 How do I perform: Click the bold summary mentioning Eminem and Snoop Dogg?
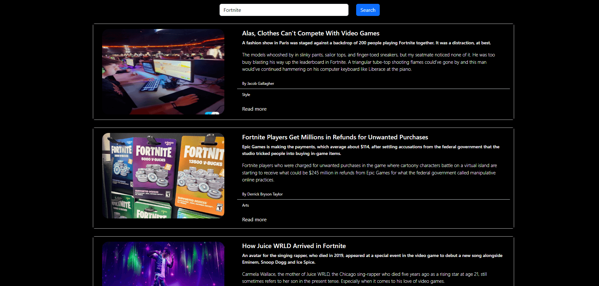click(x=372, y=259)
